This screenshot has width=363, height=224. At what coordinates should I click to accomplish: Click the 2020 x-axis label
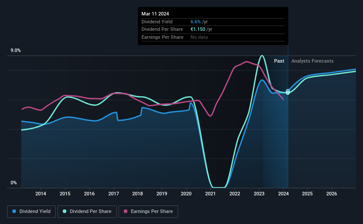click(186, 194)
